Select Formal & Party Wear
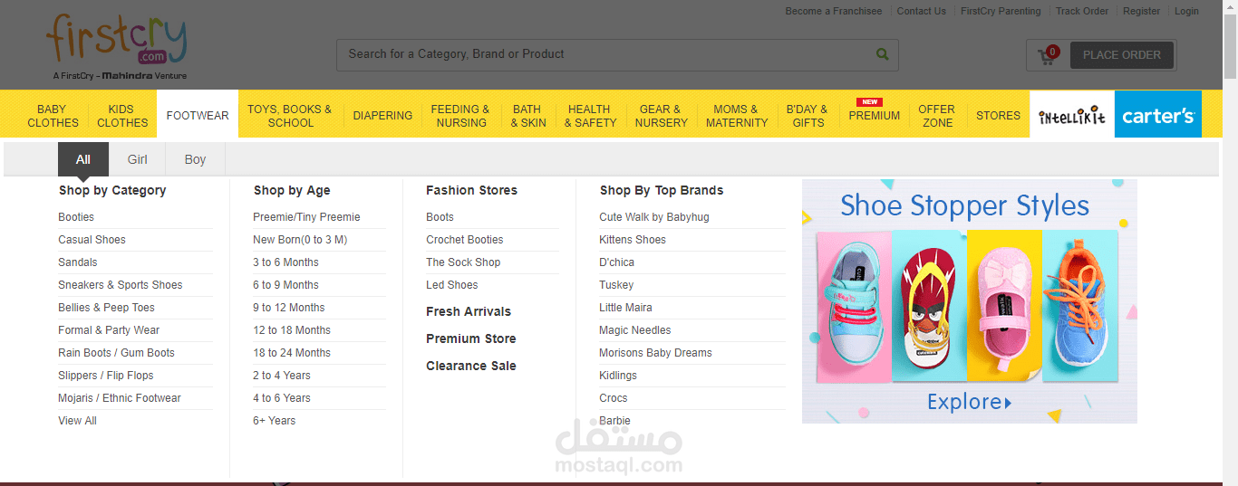The width and height of the screenshot is (1238, 486). [x=109, y=330]
